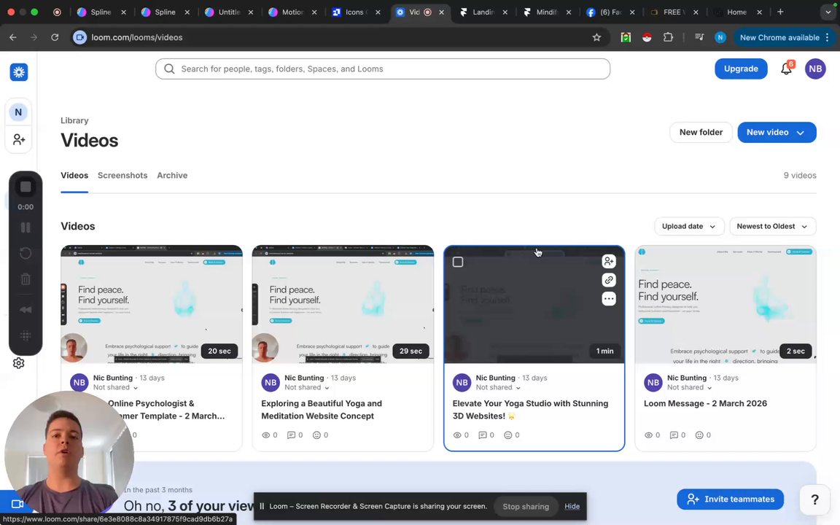The image size is (840, 525).
Task: Expand Not shared on Loom Message video
Action: tap(689, 387)
